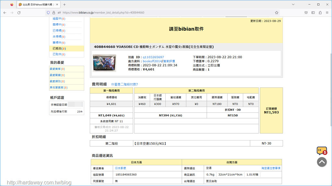
Task: Click the product thumbnail image
Action: [x=104, y=63]
